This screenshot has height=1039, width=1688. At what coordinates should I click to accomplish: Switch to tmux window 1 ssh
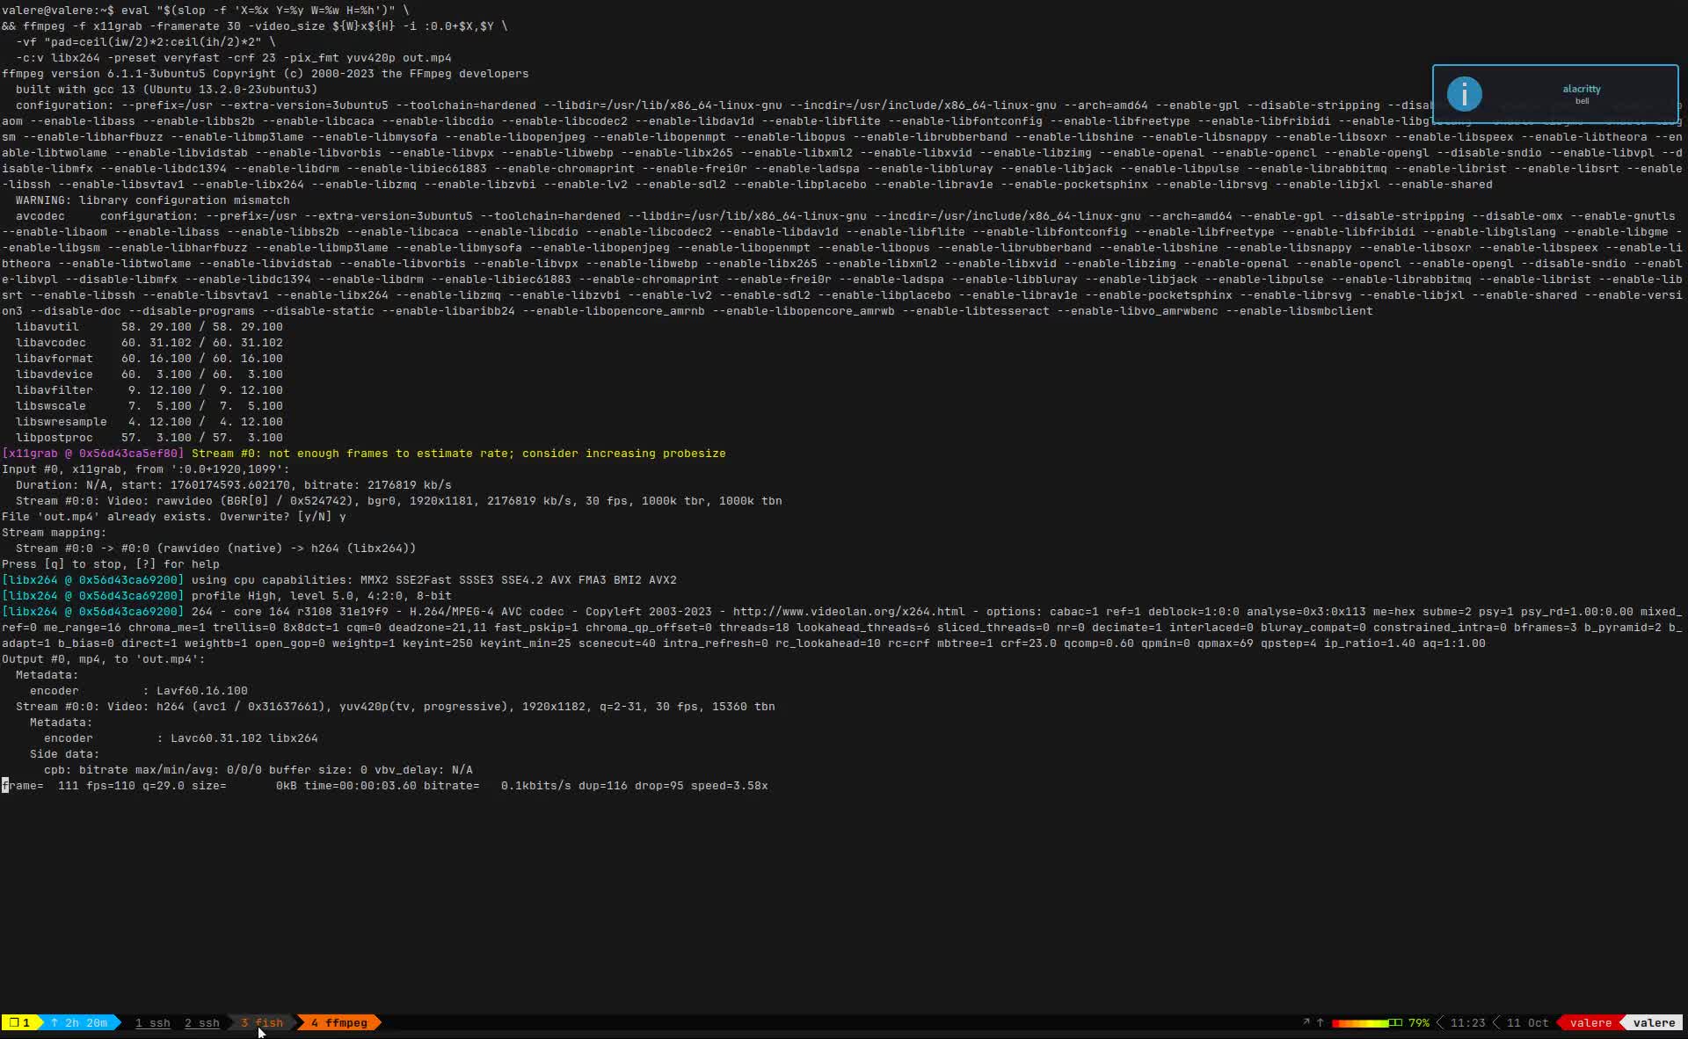point(152,1022)
